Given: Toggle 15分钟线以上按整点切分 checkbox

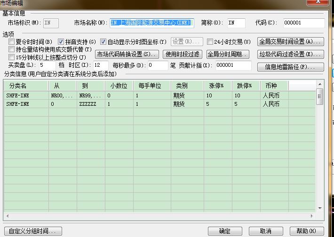Looking at the screenshot, I should (x=12, y=57).
